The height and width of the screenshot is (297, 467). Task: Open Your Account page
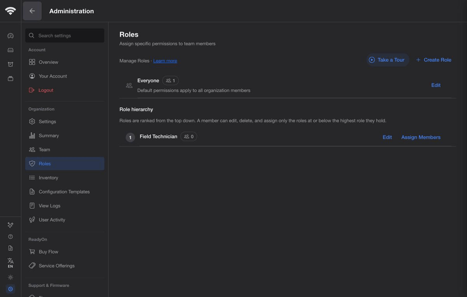pyautogui.click(x=65, y=76)
